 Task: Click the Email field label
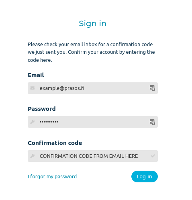tap(36, 75)
